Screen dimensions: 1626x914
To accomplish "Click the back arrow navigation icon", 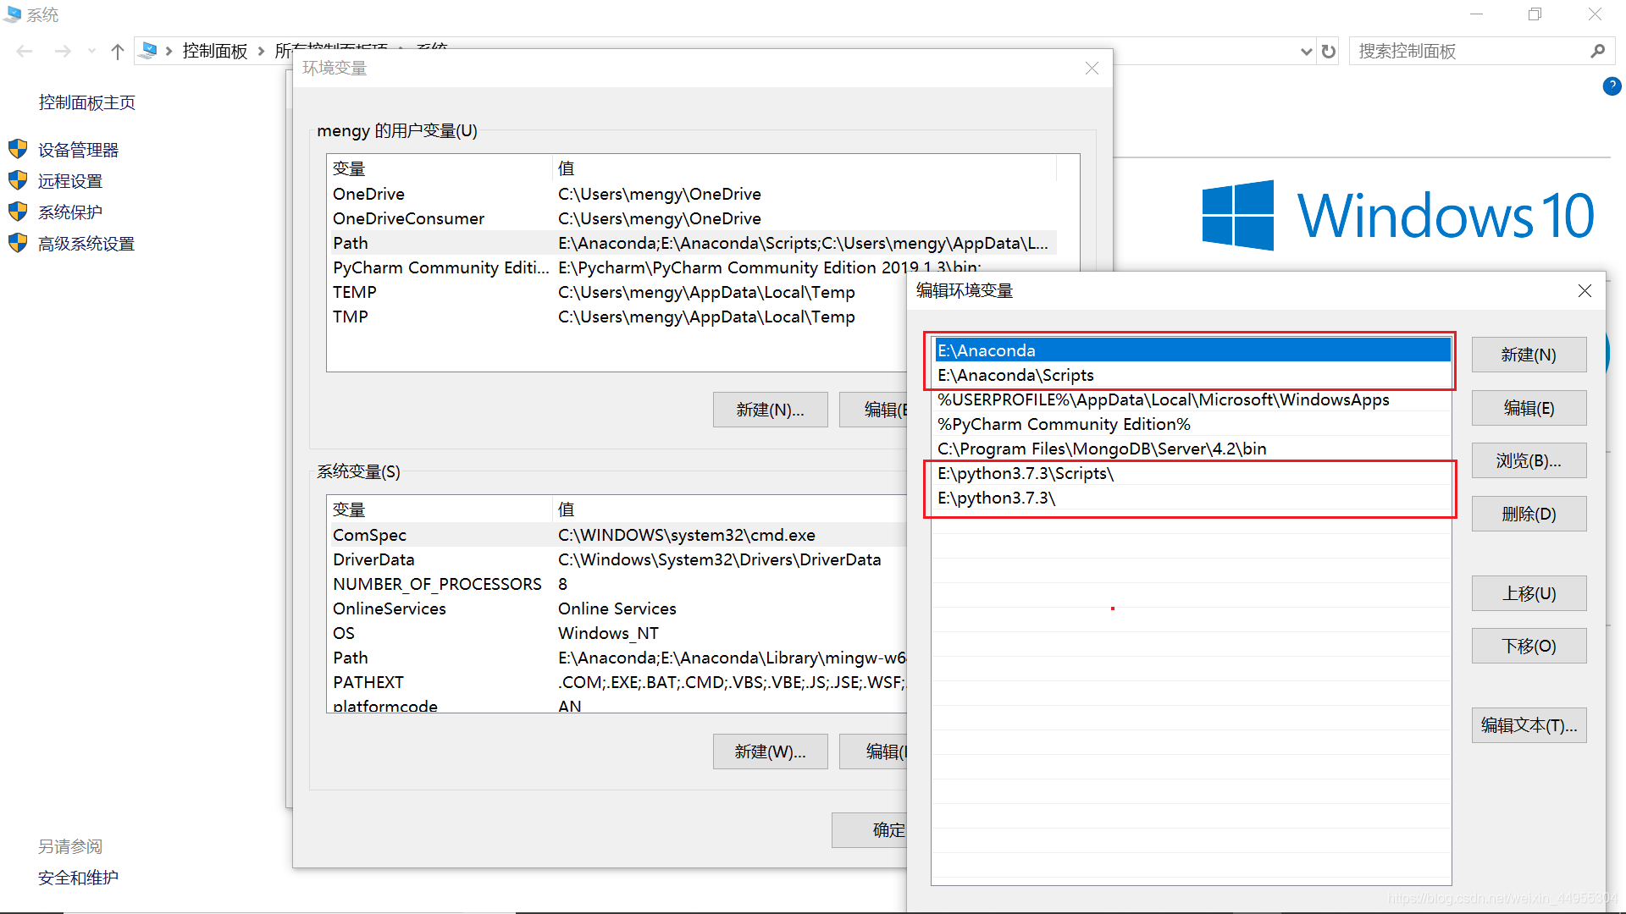I will (x=25, y=52).
